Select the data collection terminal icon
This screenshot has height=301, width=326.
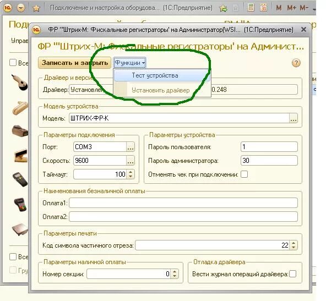point(20,180)
